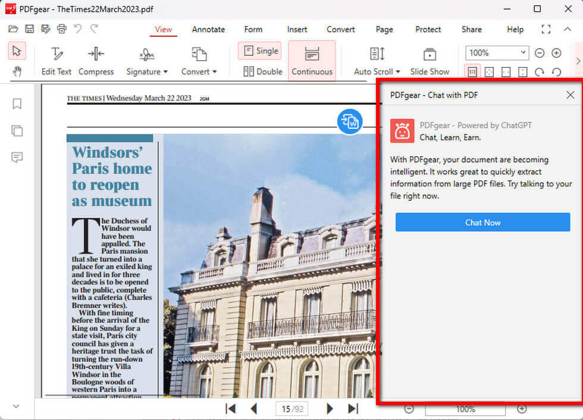Rotate the page counterclockwise

pos(556,72)
